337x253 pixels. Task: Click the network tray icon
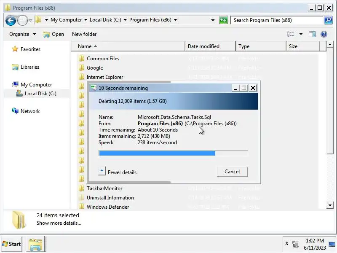[x=296, y=244]
